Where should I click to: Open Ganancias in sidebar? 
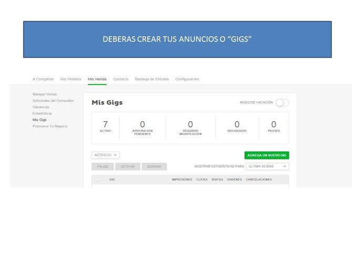41,107
